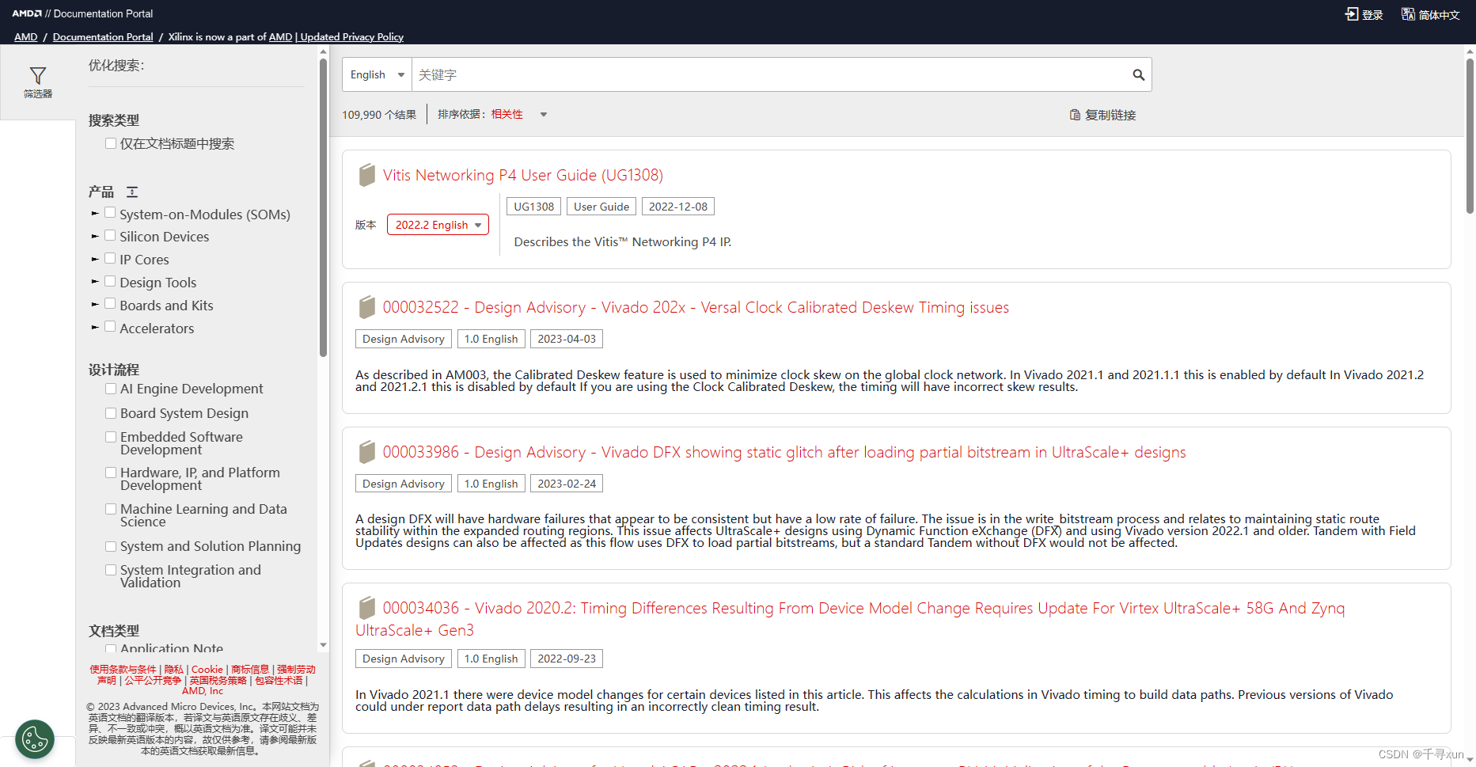Screen dimensions: 1476x767
Task: Open Vitis Networking P4 User Guide (UG1308)
Action: (x=523, y=175)
